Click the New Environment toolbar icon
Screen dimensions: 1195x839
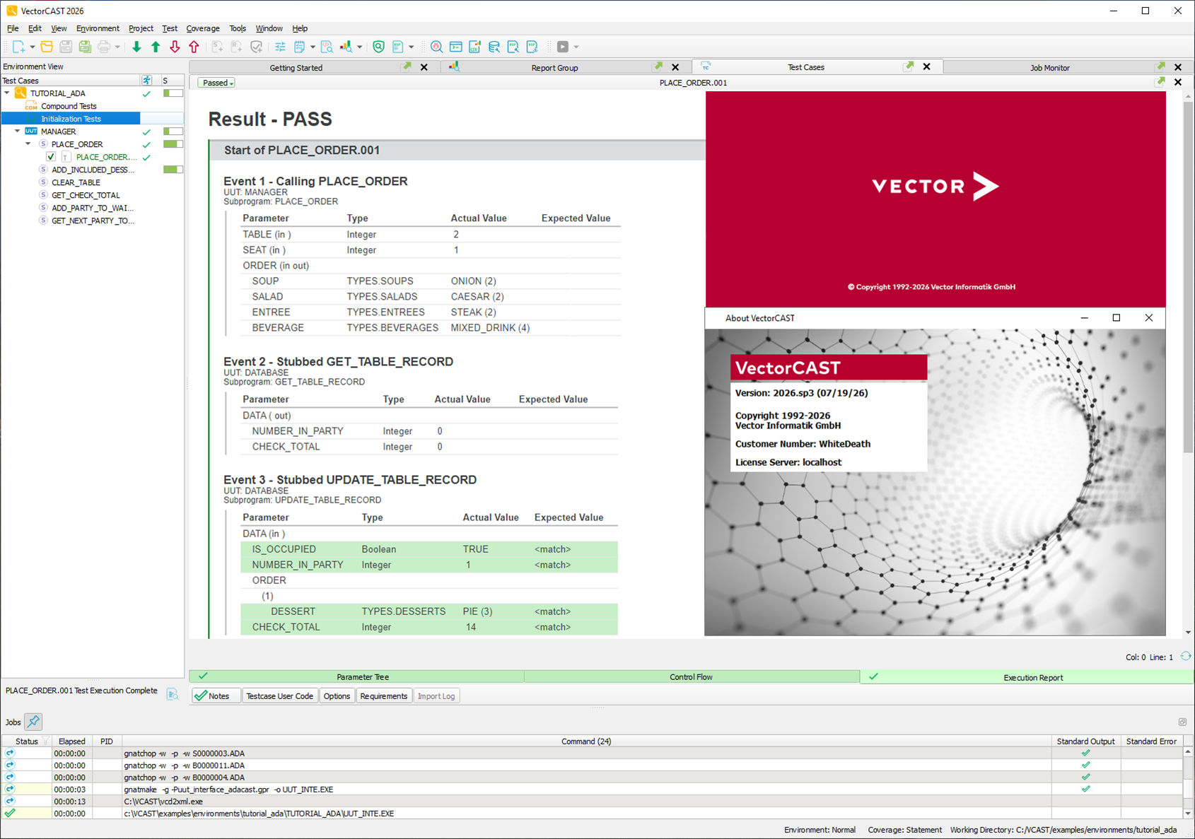(x=18, y=47)
